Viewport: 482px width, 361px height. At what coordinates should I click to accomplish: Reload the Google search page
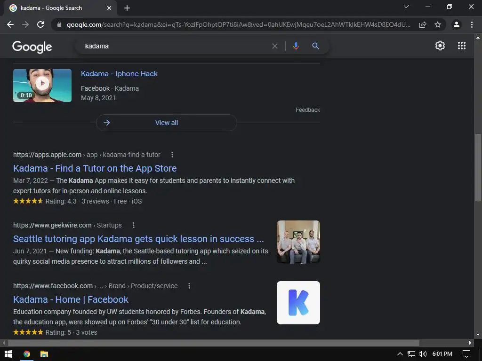coord(40,24)
